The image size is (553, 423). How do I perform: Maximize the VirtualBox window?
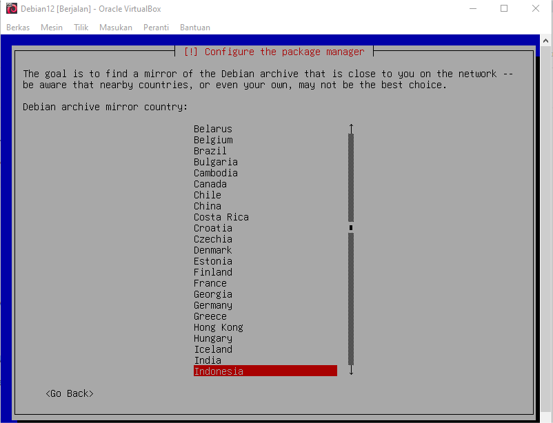click(504, 9)
